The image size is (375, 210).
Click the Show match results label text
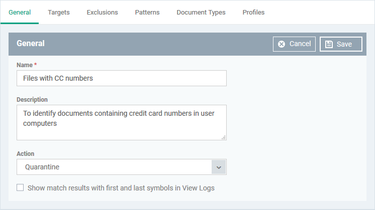(121, 188)
